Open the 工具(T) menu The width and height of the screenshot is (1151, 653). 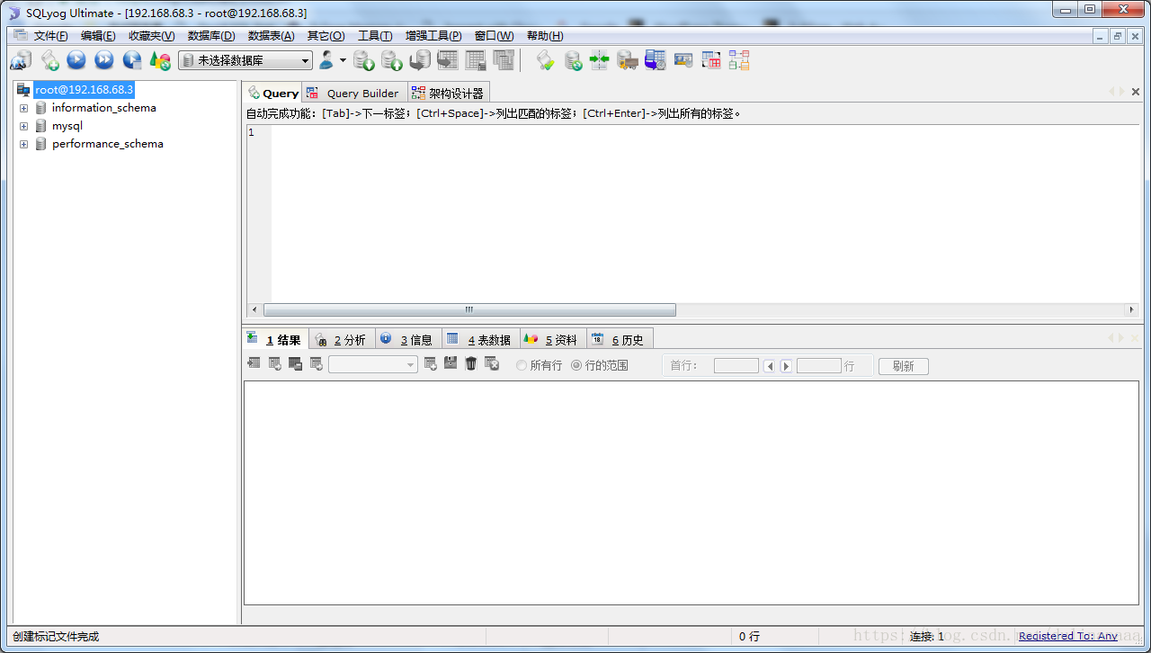pyautogui.click(x=375, y=36)
